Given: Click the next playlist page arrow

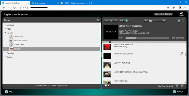Looking at the screenshot, I should (x=110, y=42).
